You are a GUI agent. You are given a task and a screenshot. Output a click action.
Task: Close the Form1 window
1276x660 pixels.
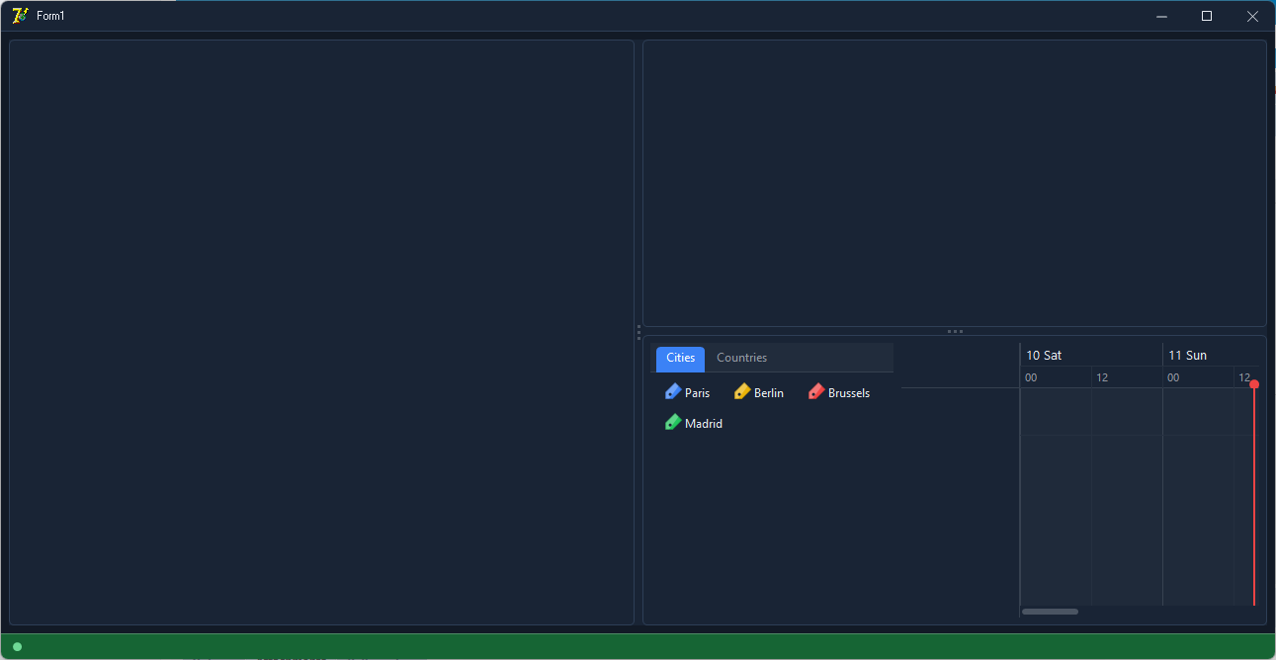coord(1252,16)
